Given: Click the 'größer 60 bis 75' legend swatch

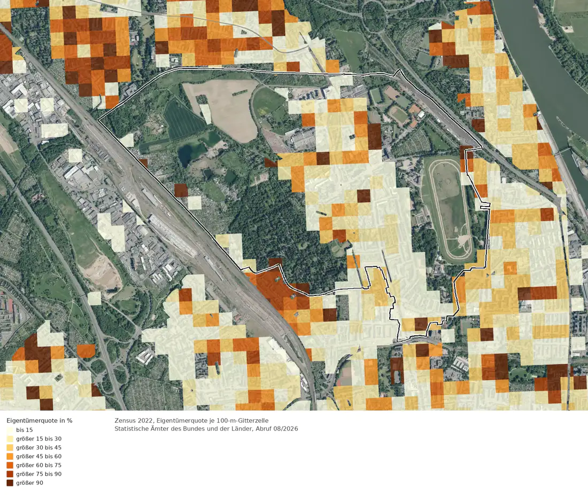Looking at the screenshot, I should coord(10,465).
